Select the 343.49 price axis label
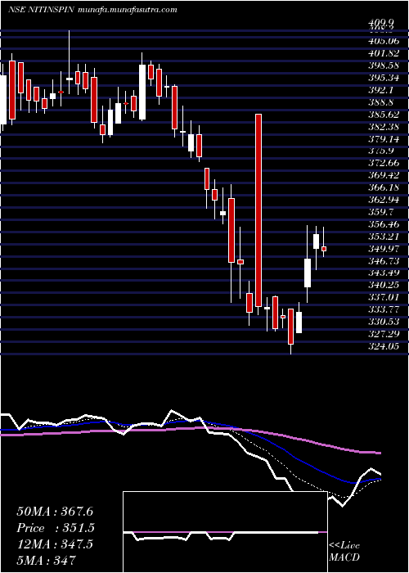Viewport: 409px width, 573px height. 384,273
